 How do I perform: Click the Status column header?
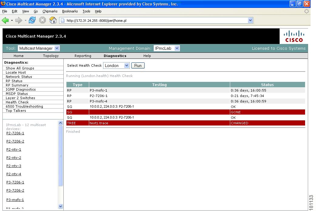pyautogui.click(x=267, y=85)
